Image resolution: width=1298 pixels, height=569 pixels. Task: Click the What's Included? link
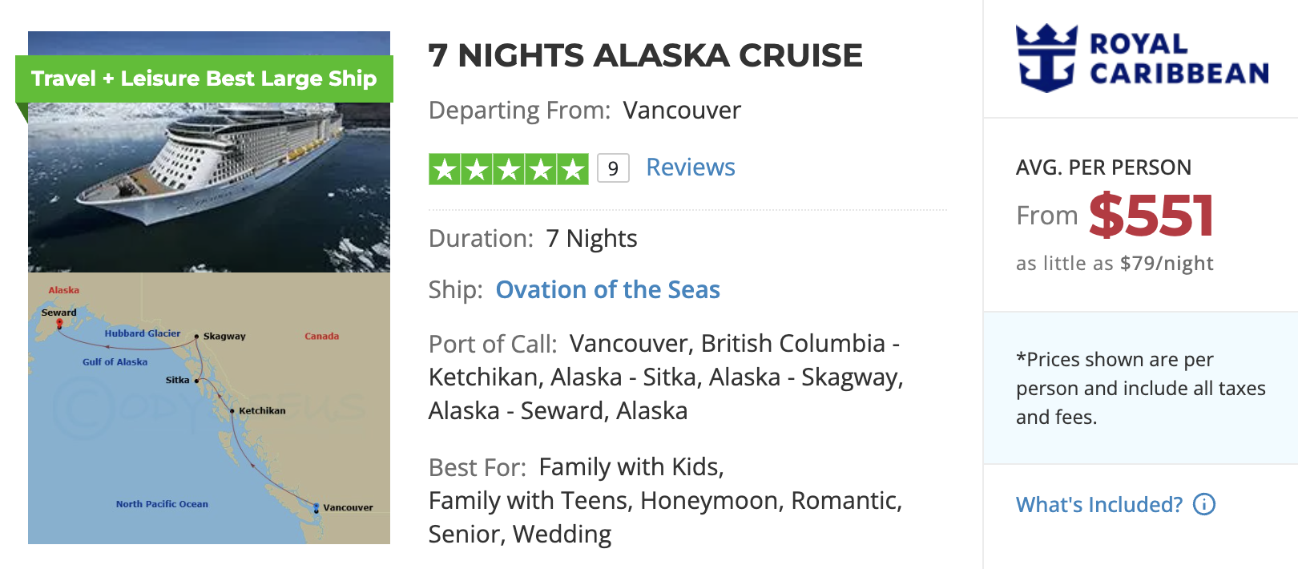(x=1098, y=505)
